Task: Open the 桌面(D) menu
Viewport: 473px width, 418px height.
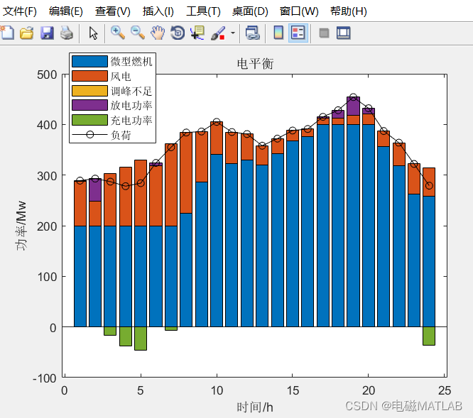Action: click(x=250, y=11)
